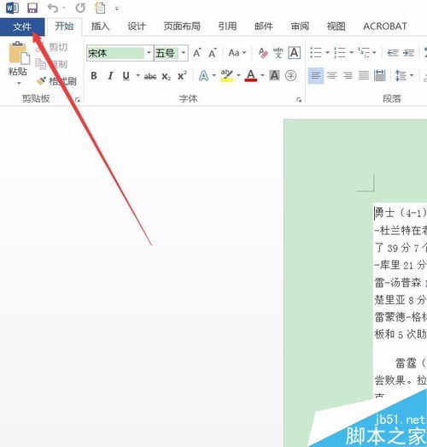Screen dimensions: 427x447
Task: Apply the yellow text highlight color
Action: pyautogui.click(x=227, y=75)
